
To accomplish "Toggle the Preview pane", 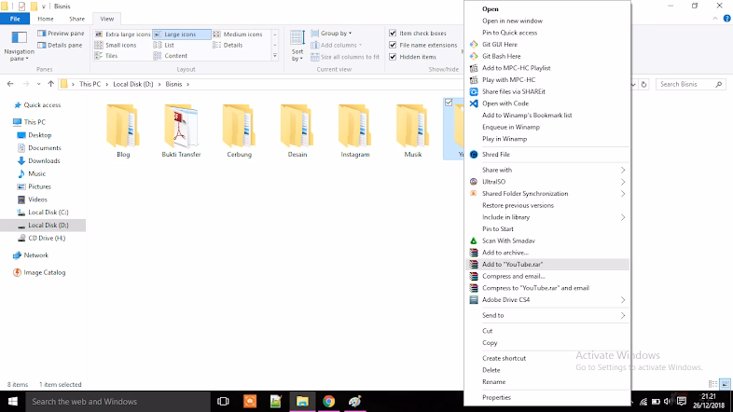I will (x=61, y=34).
